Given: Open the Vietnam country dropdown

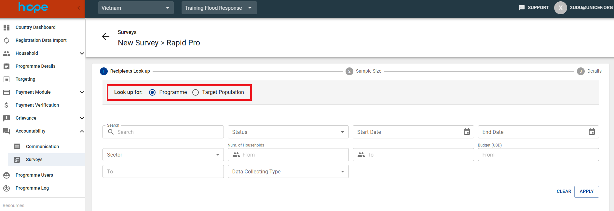Looking at the screenshot, I should pos(136,8).
